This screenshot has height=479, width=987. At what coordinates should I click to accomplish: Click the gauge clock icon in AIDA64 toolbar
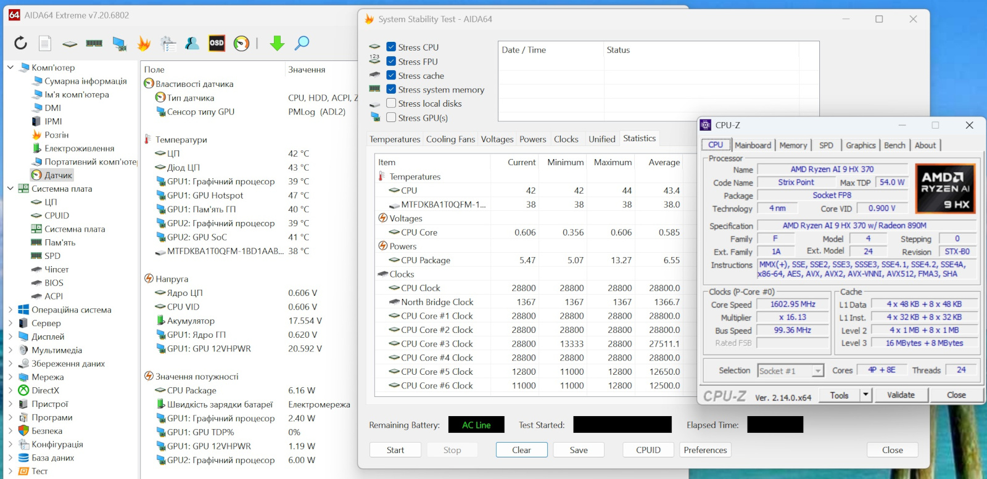241,43
